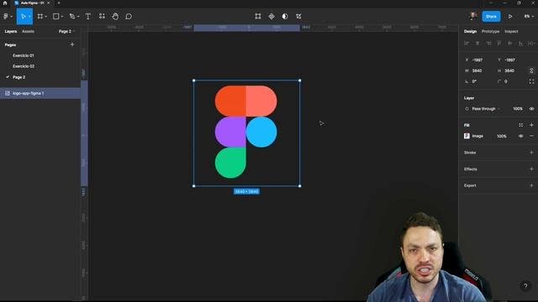Switch to the Inspect tab

tap(511, 31)
